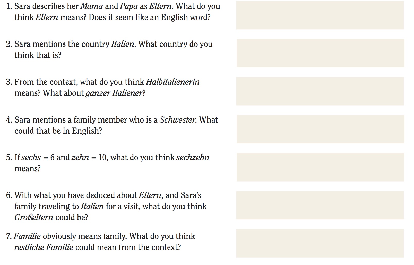The image size is (414, 265).
Task: Click the answer field for the Großeltern question
Action: [320, 205]
